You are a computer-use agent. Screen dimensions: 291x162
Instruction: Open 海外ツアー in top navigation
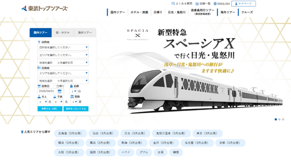click(x=228, y=12)
